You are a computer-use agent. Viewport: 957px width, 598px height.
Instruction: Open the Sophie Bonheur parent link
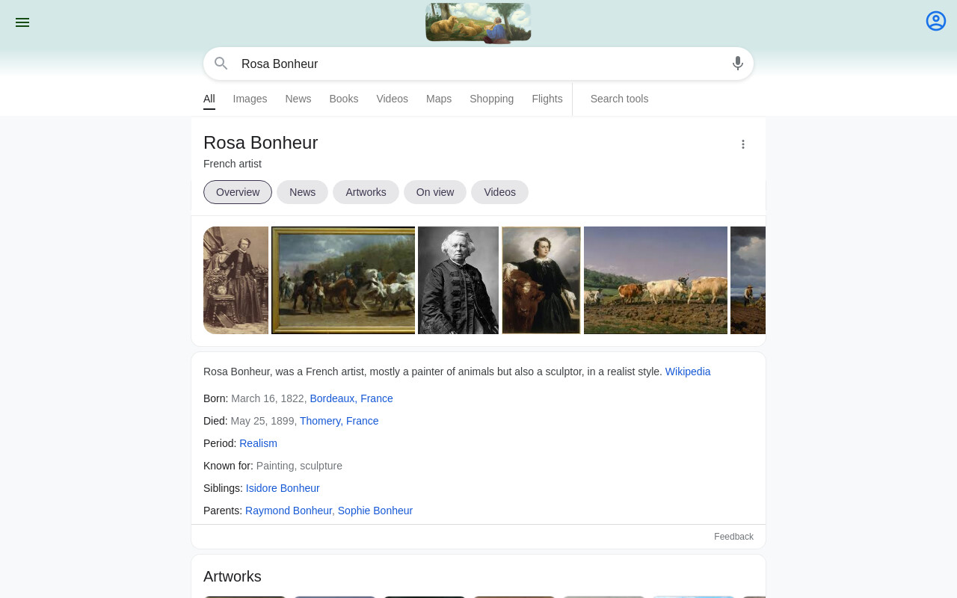click(x=375, y=511)
